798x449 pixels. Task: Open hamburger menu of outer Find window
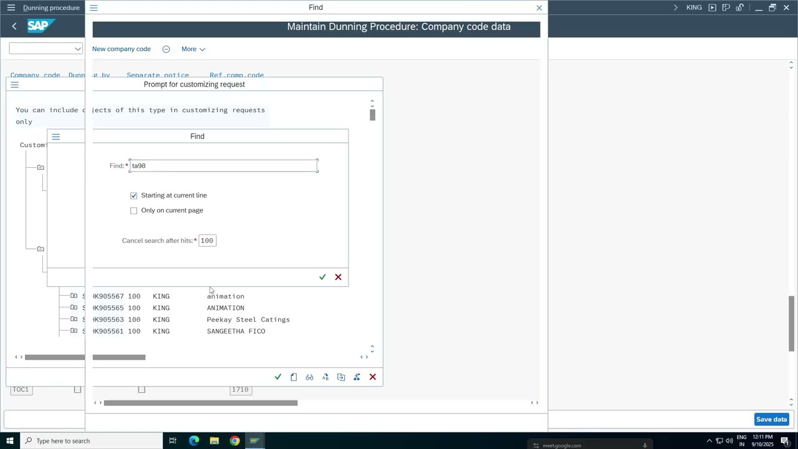click(94, 7)
